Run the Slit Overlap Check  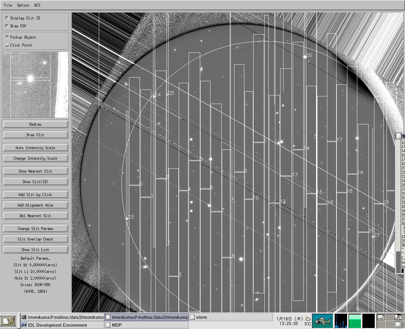pyautogui.click(x=35, y=239)
